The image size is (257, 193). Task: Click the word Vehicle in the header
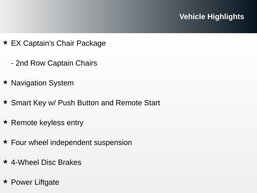192,17
